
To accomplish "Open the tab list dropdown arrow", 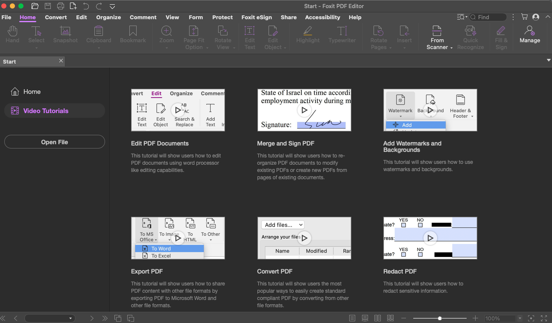I will click(x=549, y=61).
